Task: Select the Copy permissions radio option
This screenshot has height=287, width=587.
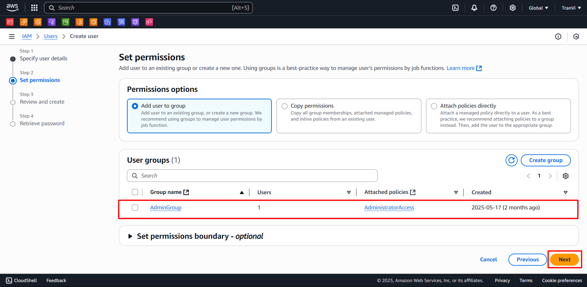Action: [x=285, y=106]
